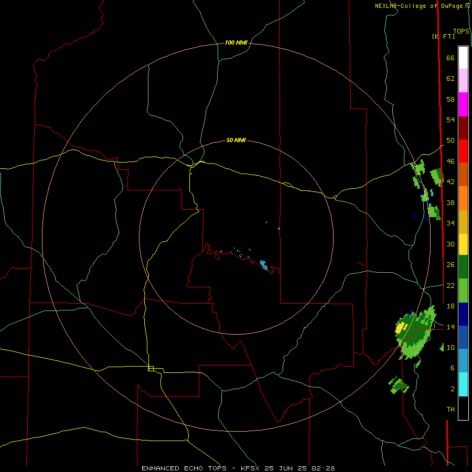The height and width of the screenshot is (472, 472).
Task: Click the legend value 34
Action: tap(450, 223)
